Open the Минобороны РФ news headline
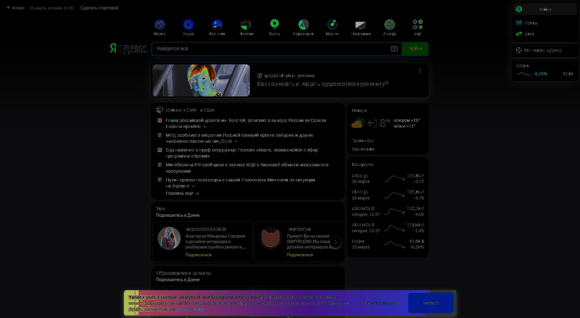 click(x=247, y=168)
